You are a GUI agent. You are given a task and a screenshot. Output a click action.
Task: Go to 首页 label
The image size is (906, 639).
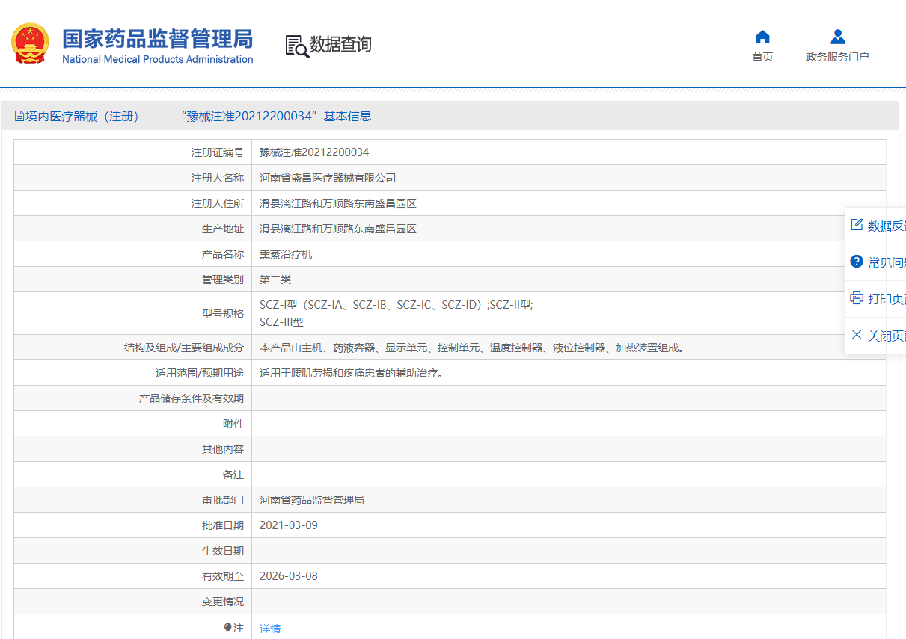coord(762,57)
